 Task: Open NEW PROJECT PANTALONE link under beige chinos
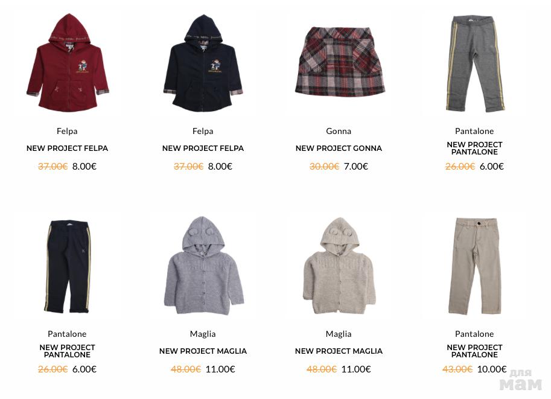pos(474,351)
